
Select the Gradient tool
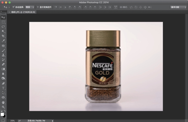click(x=3, y=69)
